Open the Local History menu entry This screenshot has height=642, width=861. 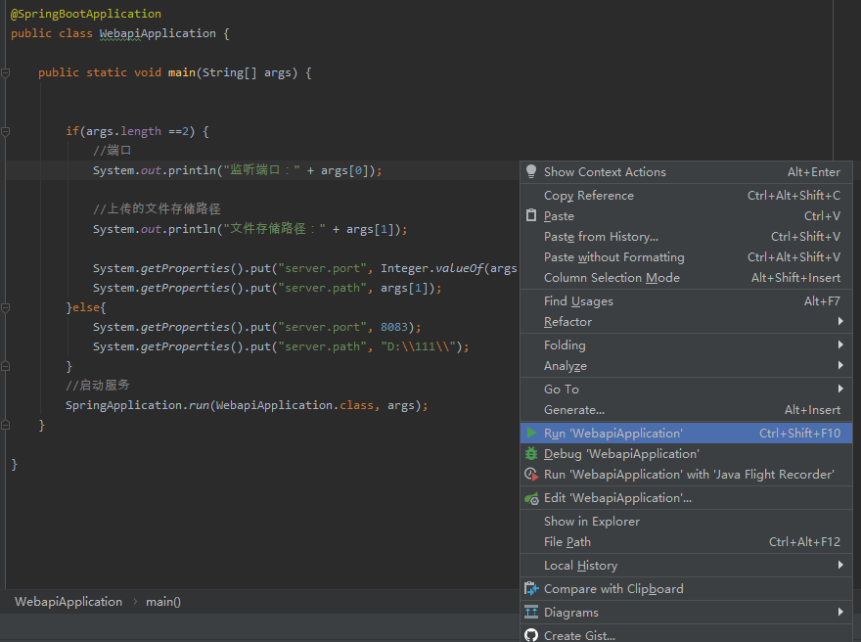(686, 565)
